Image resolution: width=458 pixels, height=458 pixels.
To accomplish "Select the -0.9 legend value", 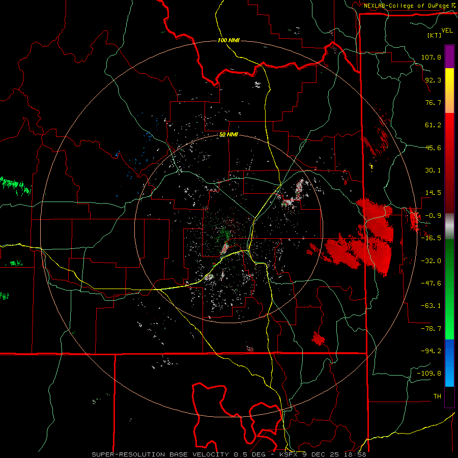I will [x=433, y=216].
